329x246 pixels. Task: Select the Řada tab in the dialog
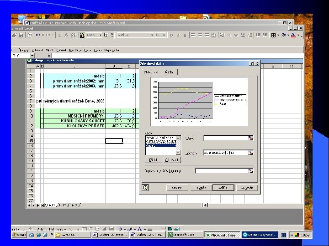click(x=169, y=72)
